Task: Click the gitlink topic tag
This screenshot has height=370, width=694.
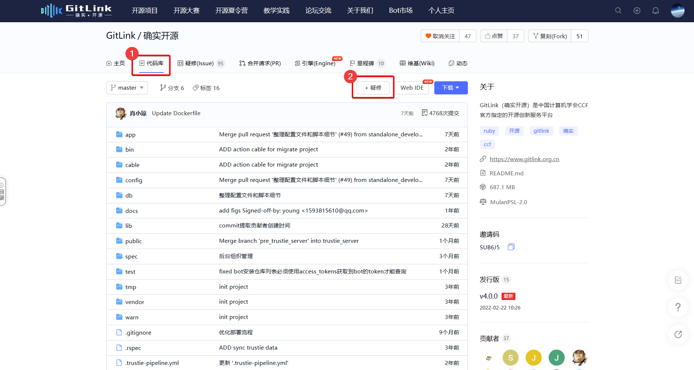Action: [x=541, y=131]
